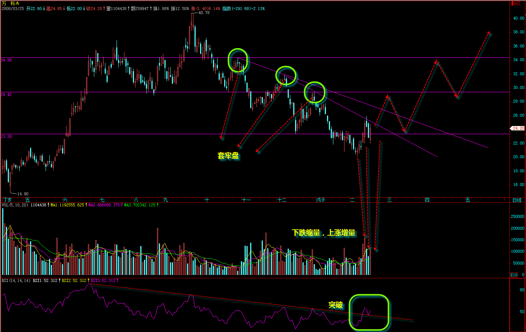This screenshot has width=526, height=332.
Task: Click the opening price 开22.60 readout
Action: point(34,8)
